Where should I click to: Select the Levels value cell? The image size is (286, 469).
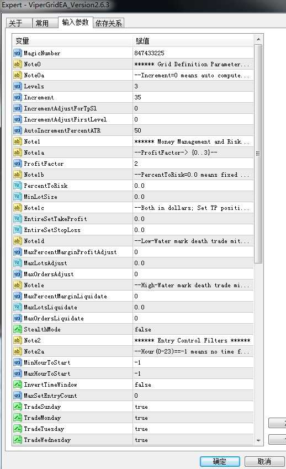click(x=193, y=86)
